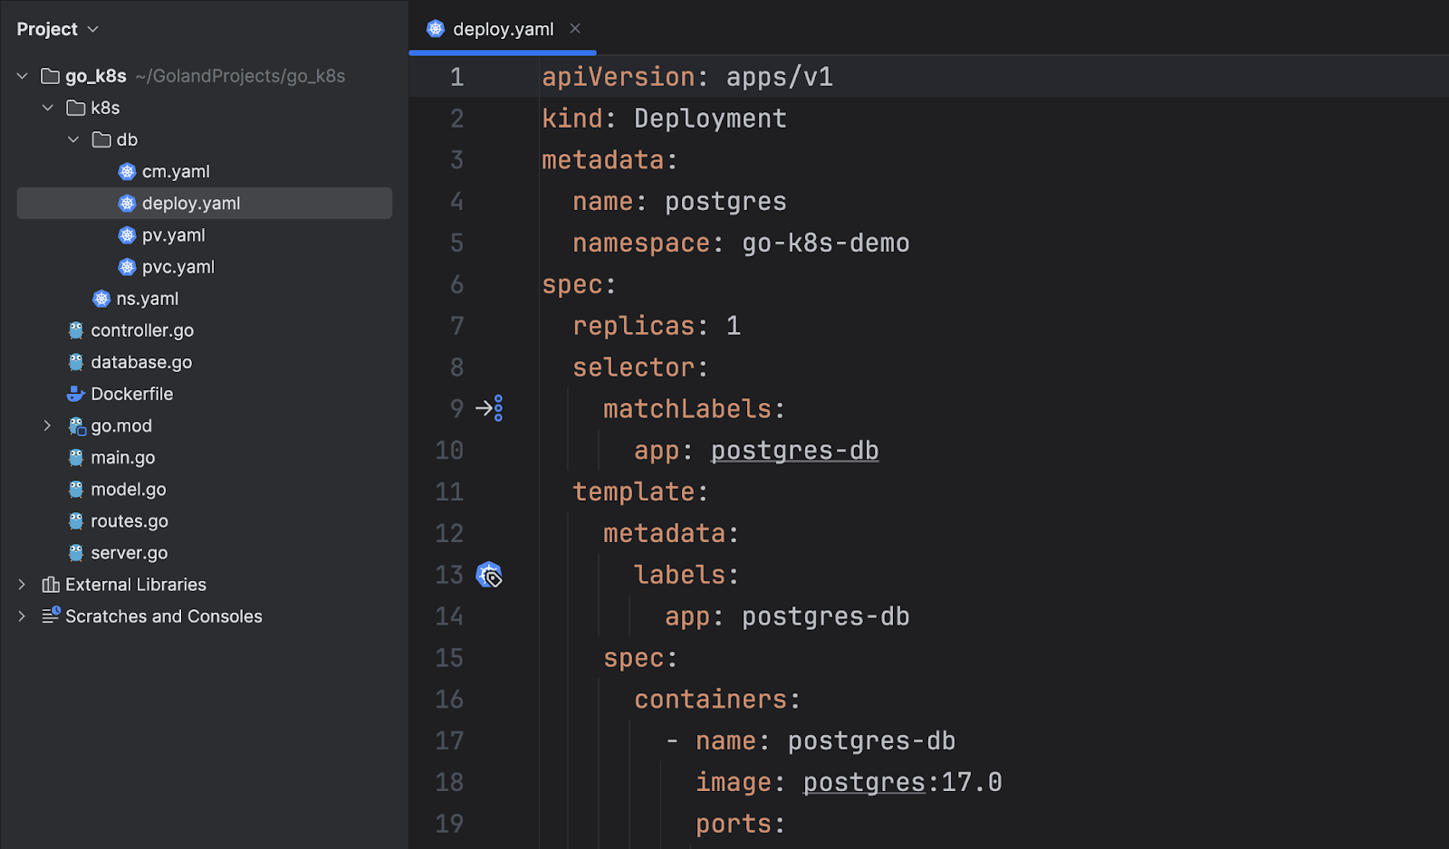Click 'containers' key on line 16

coord(711,700)
